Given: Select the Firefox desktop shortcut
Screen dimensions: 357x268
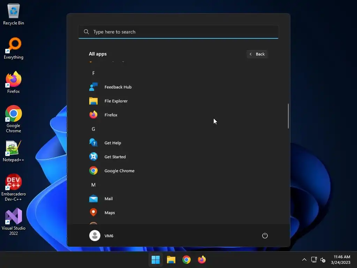Looking at the screenshot, I should [x=14, y=82].
